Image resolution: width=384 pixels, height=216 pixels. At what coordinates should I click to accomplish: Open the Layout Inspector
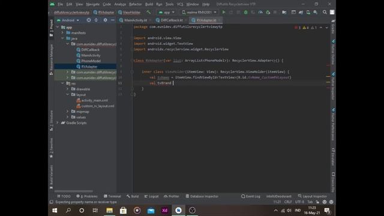click(313, 196)
